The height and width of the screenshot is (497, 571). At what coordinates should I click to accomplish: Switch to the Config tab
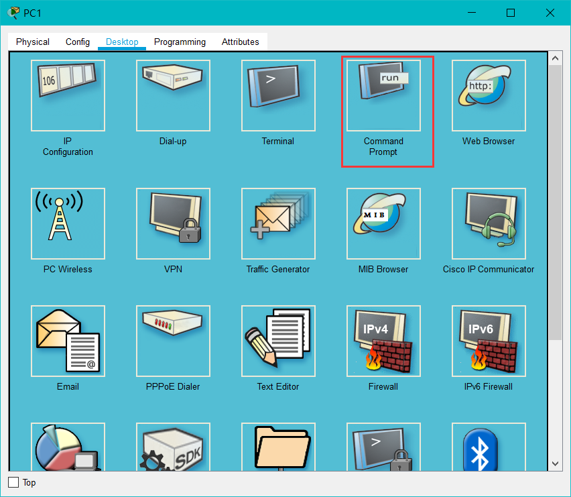pyautogui.click(x=78, y=42)
